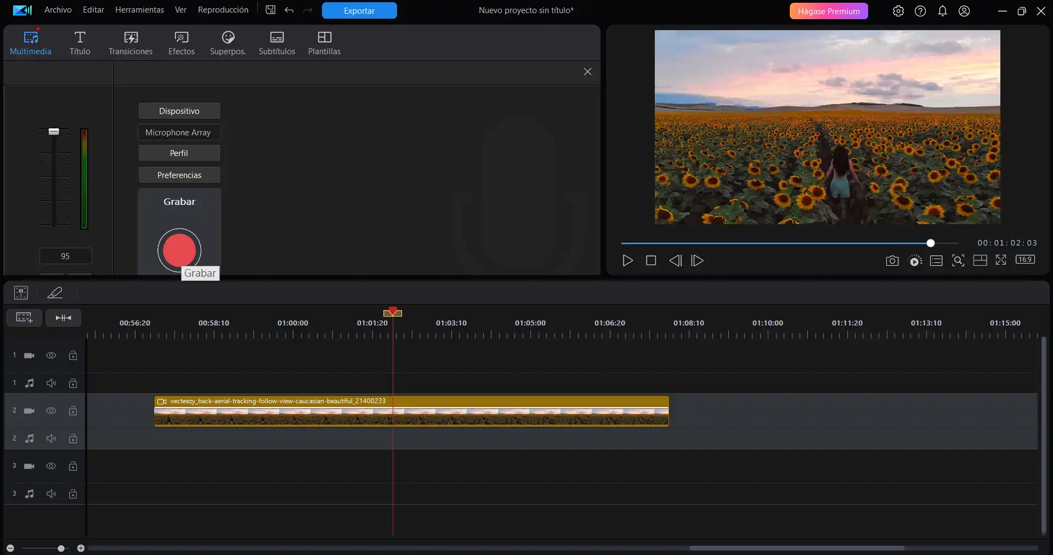The height and width of the screenshot is (555, 1053).
Task: Open the 16:9 aspect ratio selector
Action: (x=1025, y=260)
